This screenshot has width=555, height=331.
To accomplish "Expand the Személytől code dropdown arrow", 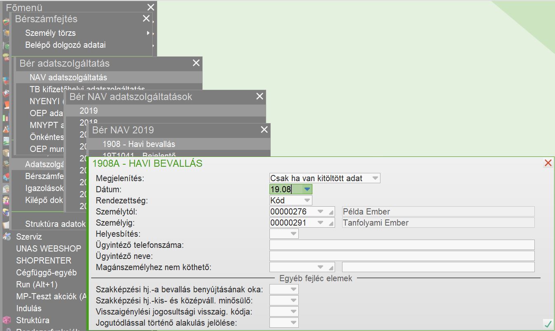I will pos(321,212).
